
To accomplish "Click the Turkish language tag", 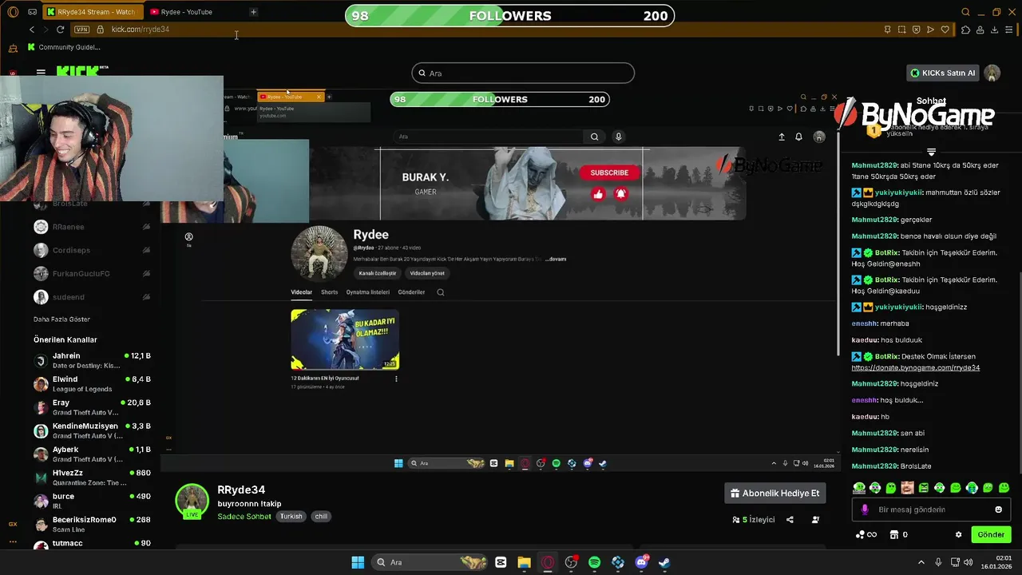I will click(291, 517).
